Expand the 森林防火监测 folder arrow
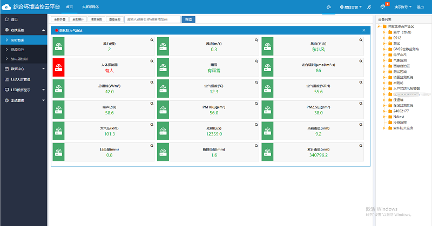Viewport: 432px width, 226px height. [x=384, y=128]
